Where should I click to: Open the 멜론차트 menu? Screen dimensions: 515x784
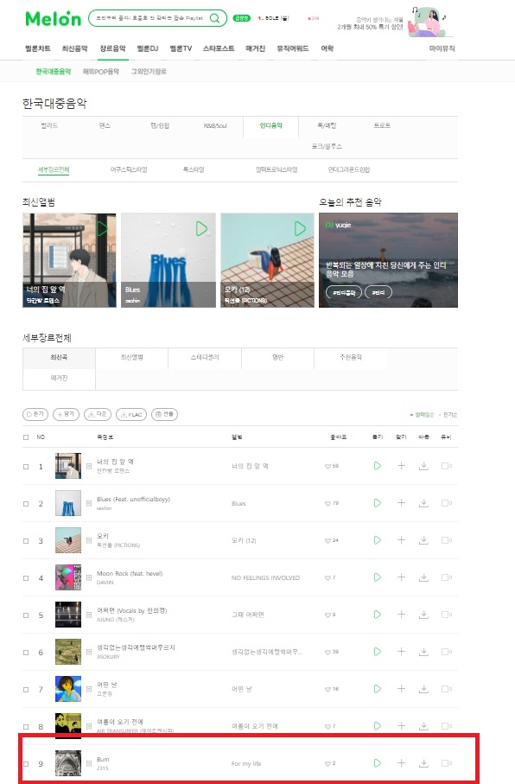point(38,48)
